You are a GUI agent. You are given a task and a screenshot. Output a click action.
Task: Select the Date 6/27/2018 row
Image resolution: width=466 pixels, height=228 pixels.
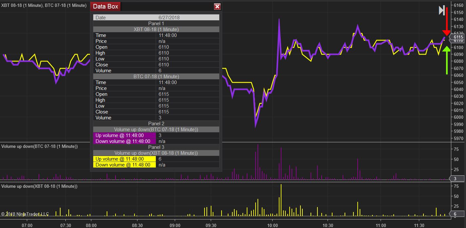click(156, 18)
